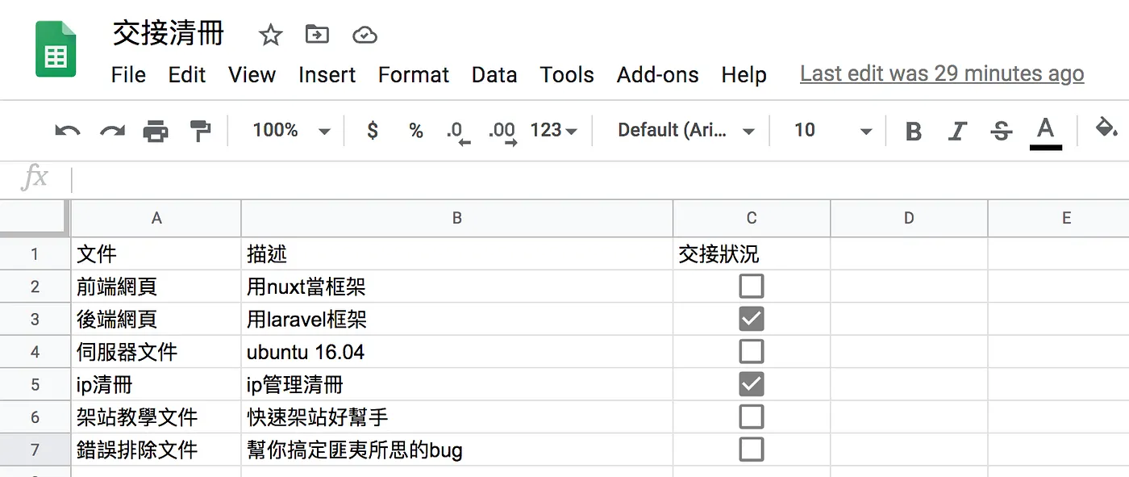This screenshot has height=477, width=1129.
Task: Open the Format menu
Action: pos(414,75)
